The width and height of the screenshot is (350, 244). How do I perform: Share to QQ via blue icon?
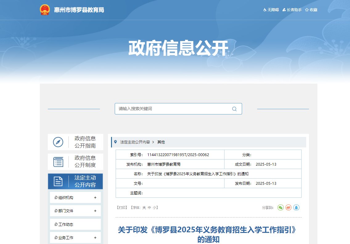[296, 208]
